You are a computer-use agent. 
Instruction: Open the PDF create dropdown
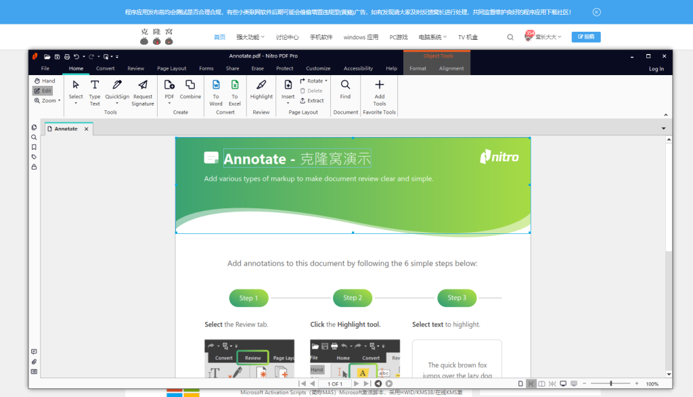169,103
